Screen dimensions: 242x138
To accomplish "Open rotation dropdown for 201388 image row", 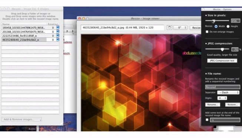I will point(57,31).
